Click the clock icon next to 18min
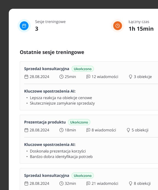158x190 pixels. (61, 130)
